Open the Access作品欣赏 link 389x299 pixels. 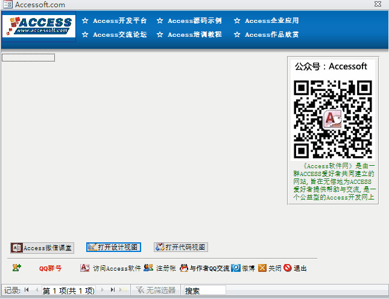tap(271, 34)
